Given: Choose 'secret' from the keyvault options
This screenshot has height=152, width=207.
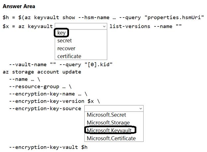Looking at the screenshot, I should 64,40.
